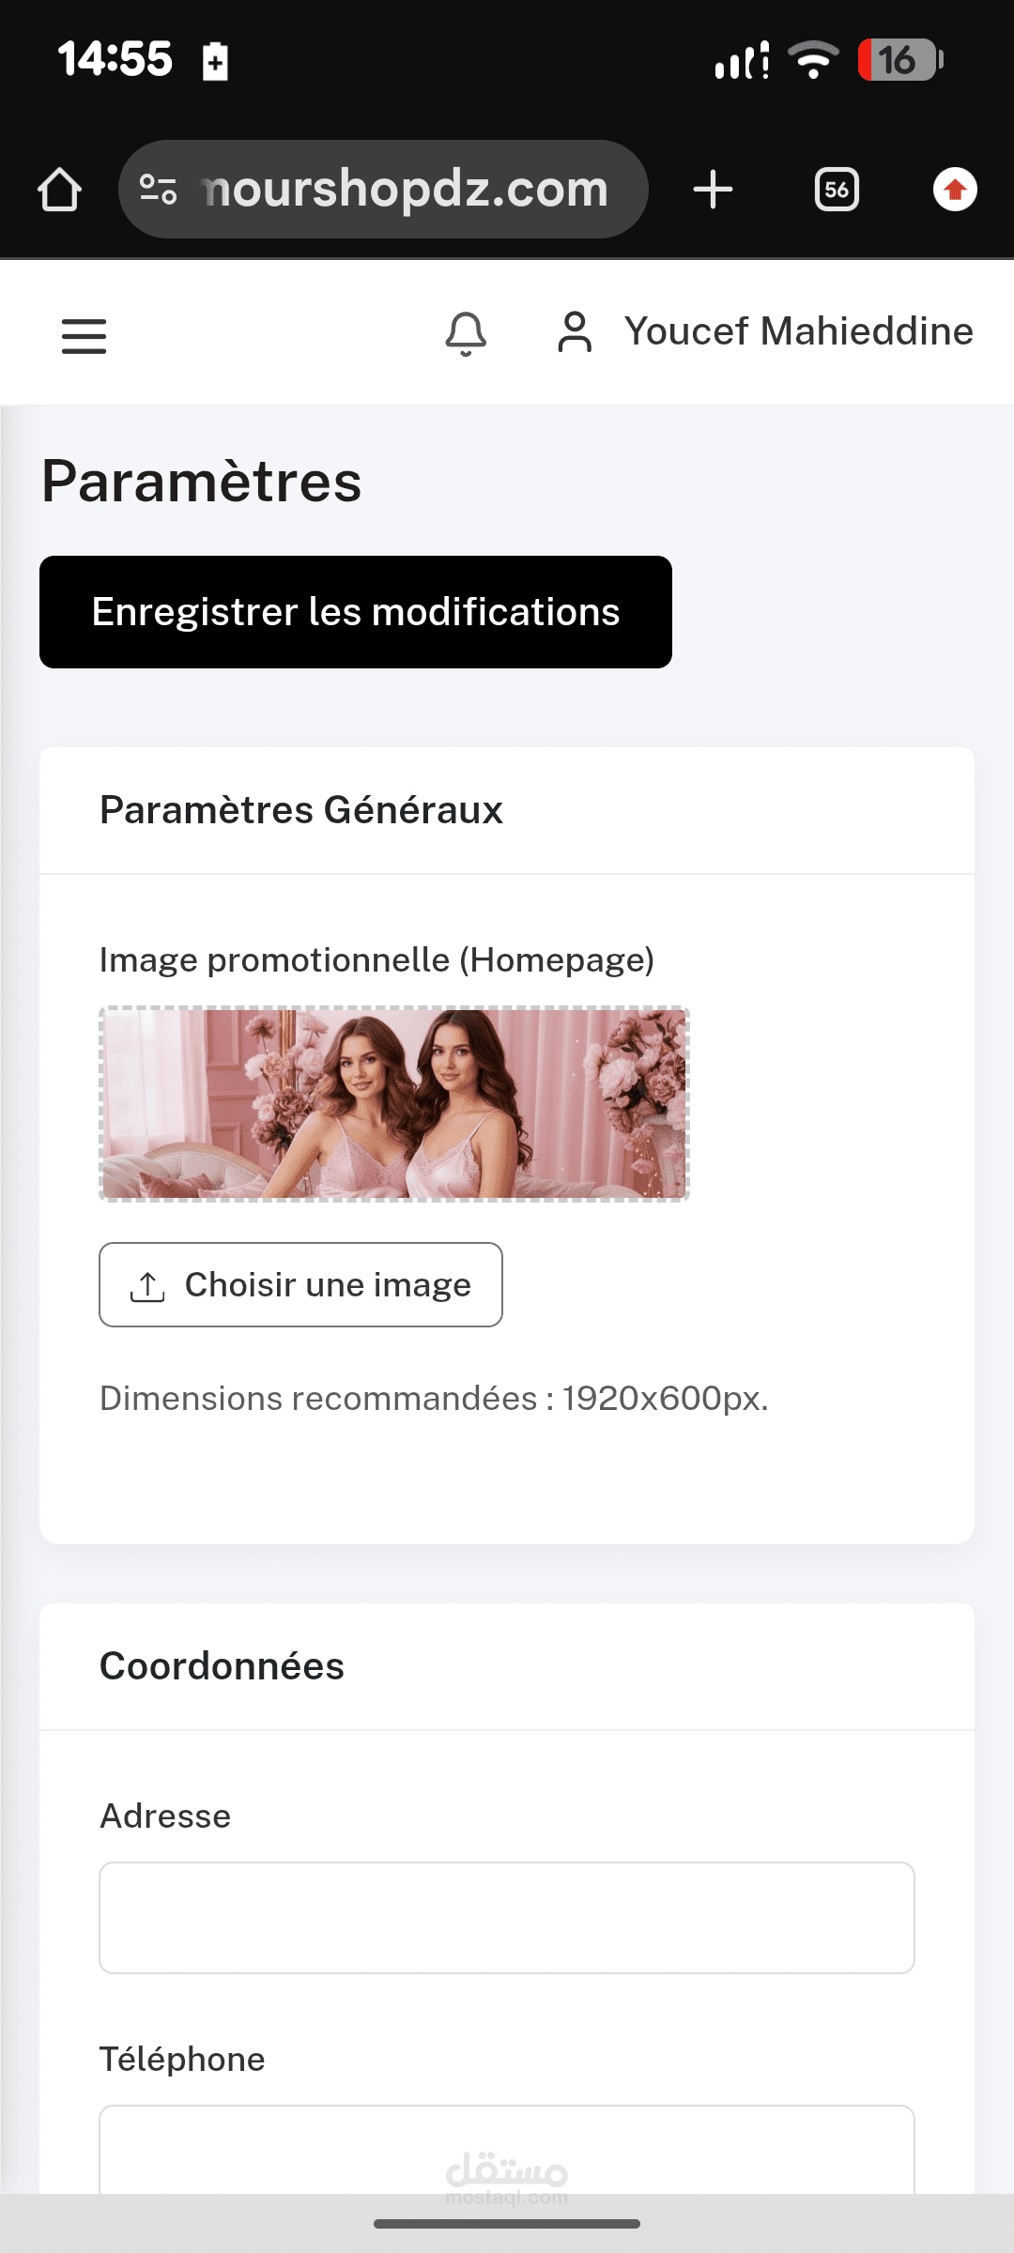Image resolution: width=1014 pixels, height=2253 pixels.
Task: Focus the Adresse input field
Action: point(507,1918)
